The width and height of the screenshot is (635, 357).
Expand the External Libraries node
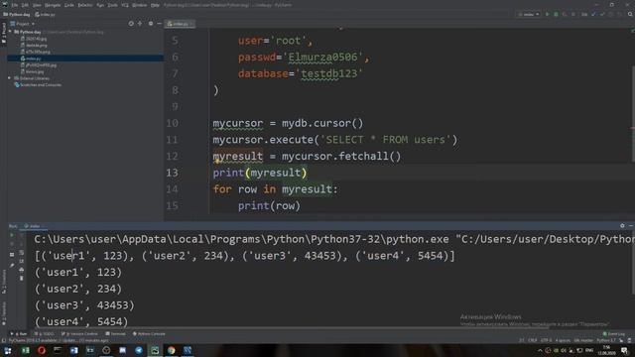coord(9,78)
